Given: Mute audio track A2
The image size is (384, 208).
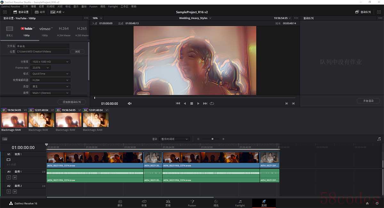Looking at the screenshot, I should click(x=15, y=191).
